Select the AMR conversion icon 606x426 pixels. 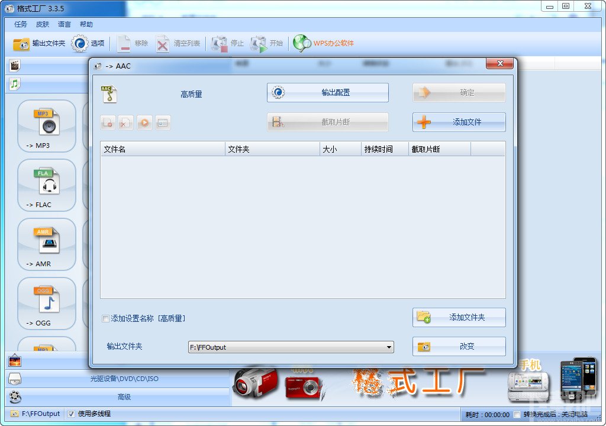coord(47,244)
